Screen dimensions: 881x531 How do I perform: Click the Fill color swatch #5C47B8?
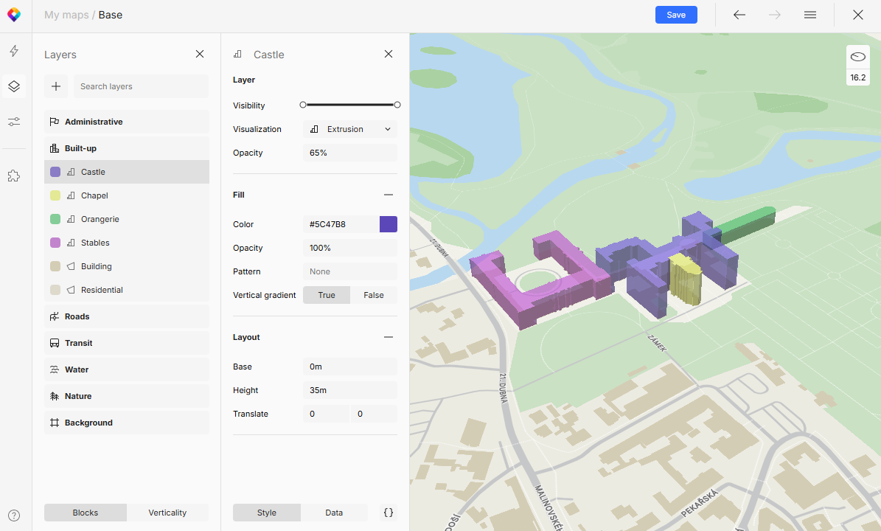pos(389,223)
